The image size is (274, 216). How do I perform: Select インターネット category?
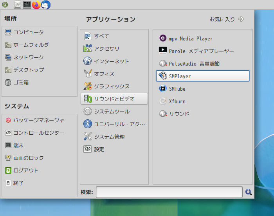click(x=114, y=61)
